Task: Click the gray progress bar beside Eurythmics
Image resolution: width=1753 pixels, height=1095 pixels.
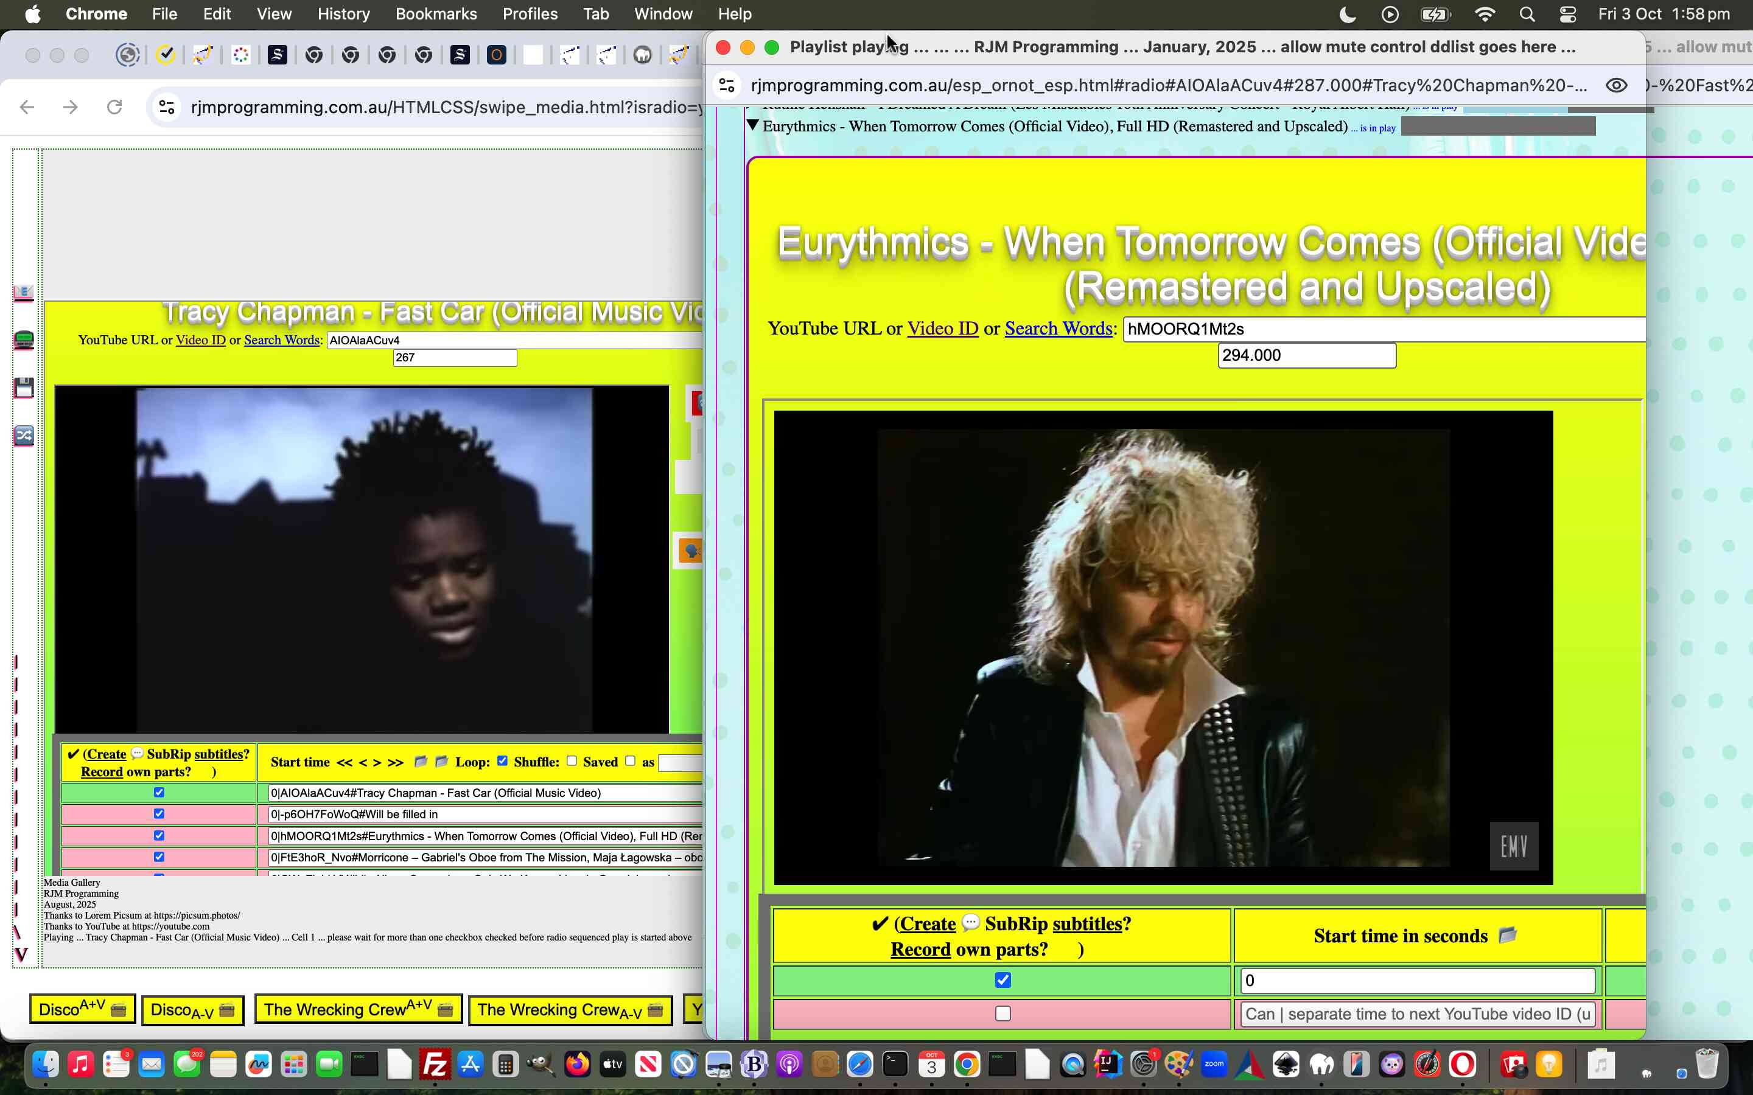Action: [1497, 127]
